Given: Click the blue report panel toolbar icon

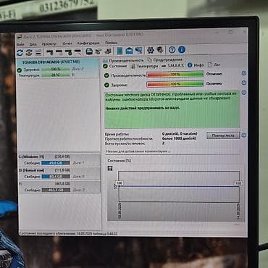Looking at the screenshot, I should click(x=120, y=51).
